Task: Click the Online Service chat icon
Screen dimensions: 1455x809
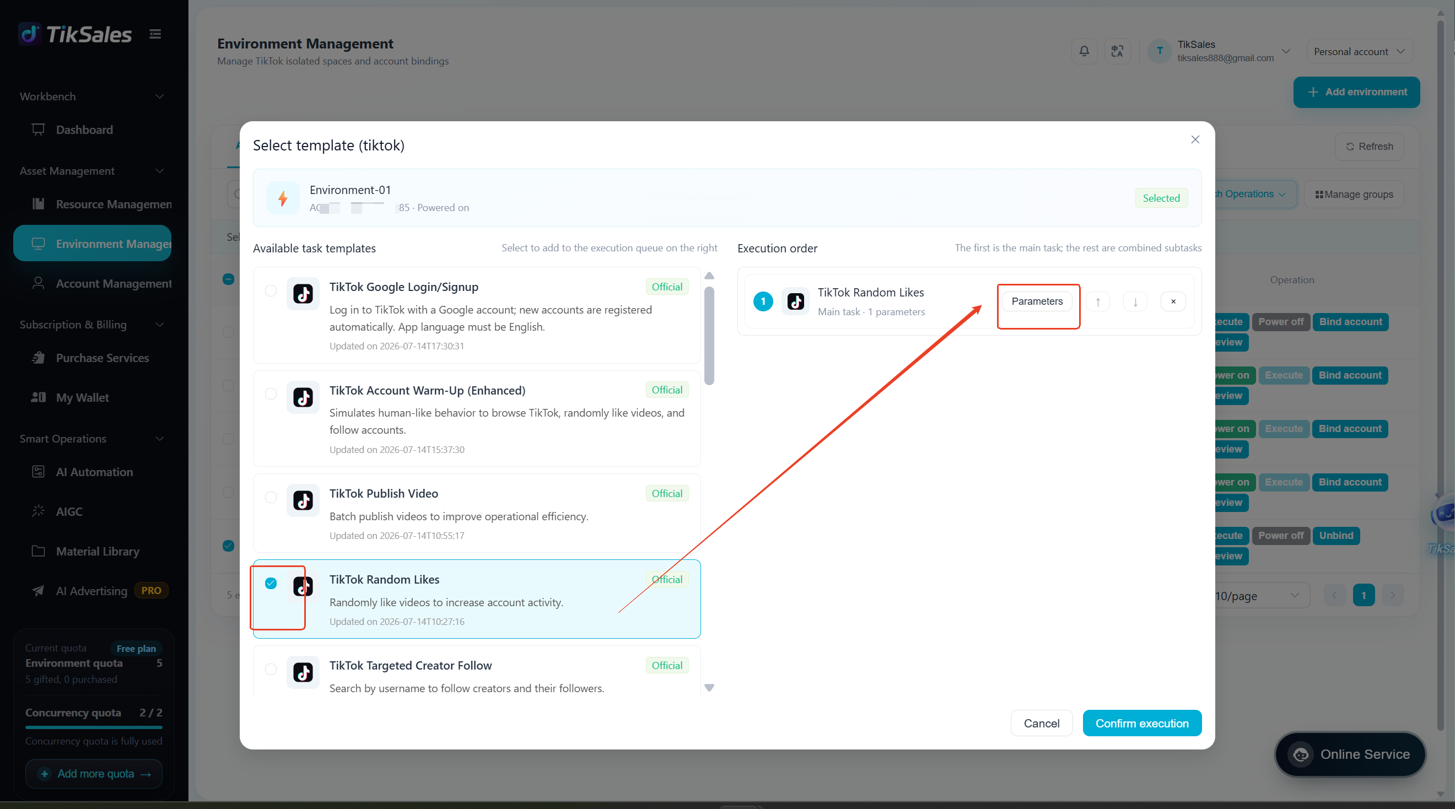Action: (1301, 755)
